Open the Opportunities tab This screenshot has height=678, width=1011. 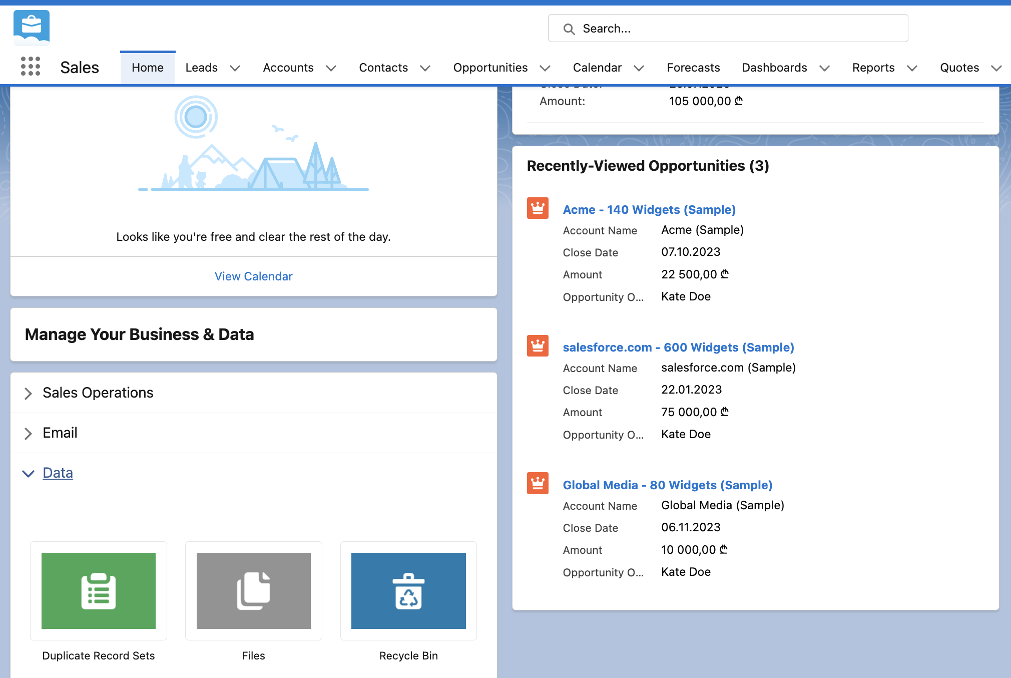(x=490, y=68)
